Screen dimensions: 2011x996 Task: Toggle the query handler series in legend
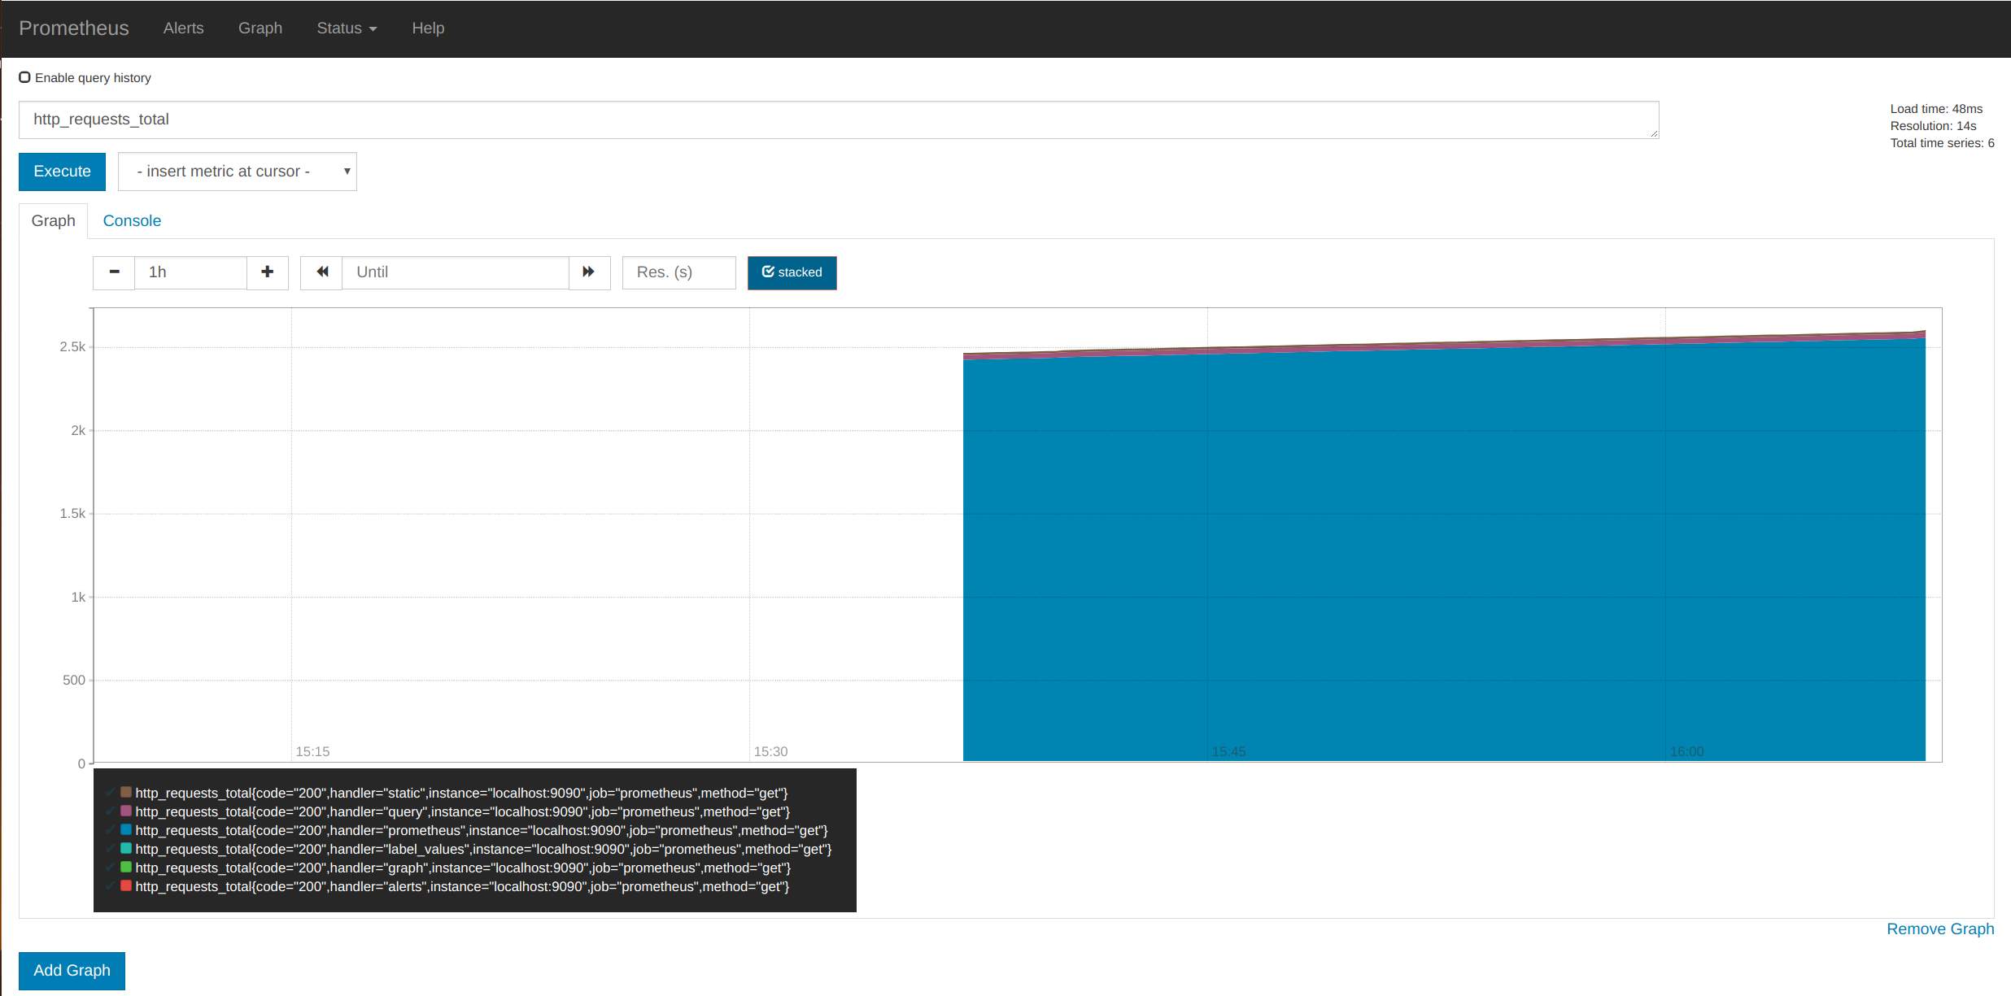[x=462, y=811]
